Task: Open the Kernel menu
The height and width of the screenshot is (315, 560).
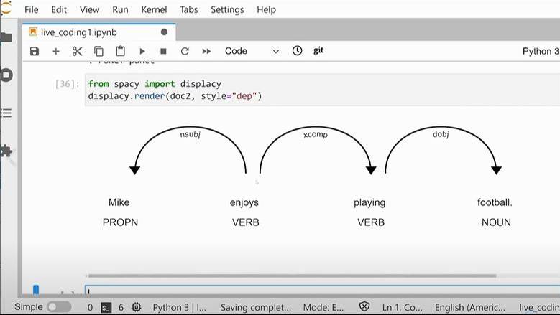Action: click(x=154, y=9)
